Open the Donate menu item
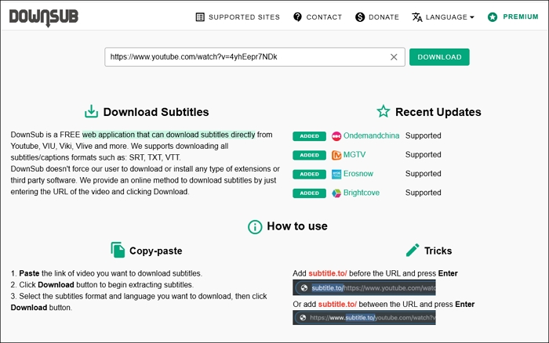Screen dimensions: 549x343 [x=377, y=16]
